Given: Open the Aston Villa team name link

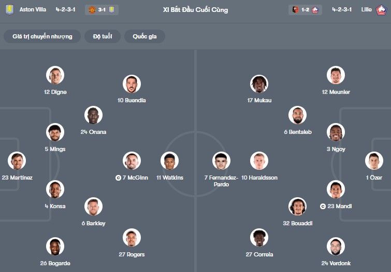Looking at the screenshot, I should (33, 10).
